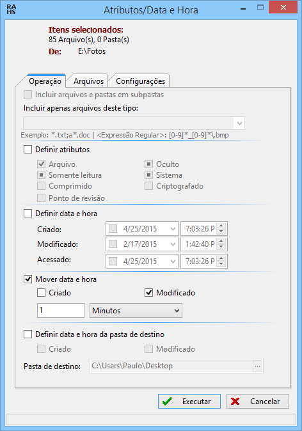Expand the Criado date picker 4/25/2015
The image size is (302, 431).
click(173, 229)
